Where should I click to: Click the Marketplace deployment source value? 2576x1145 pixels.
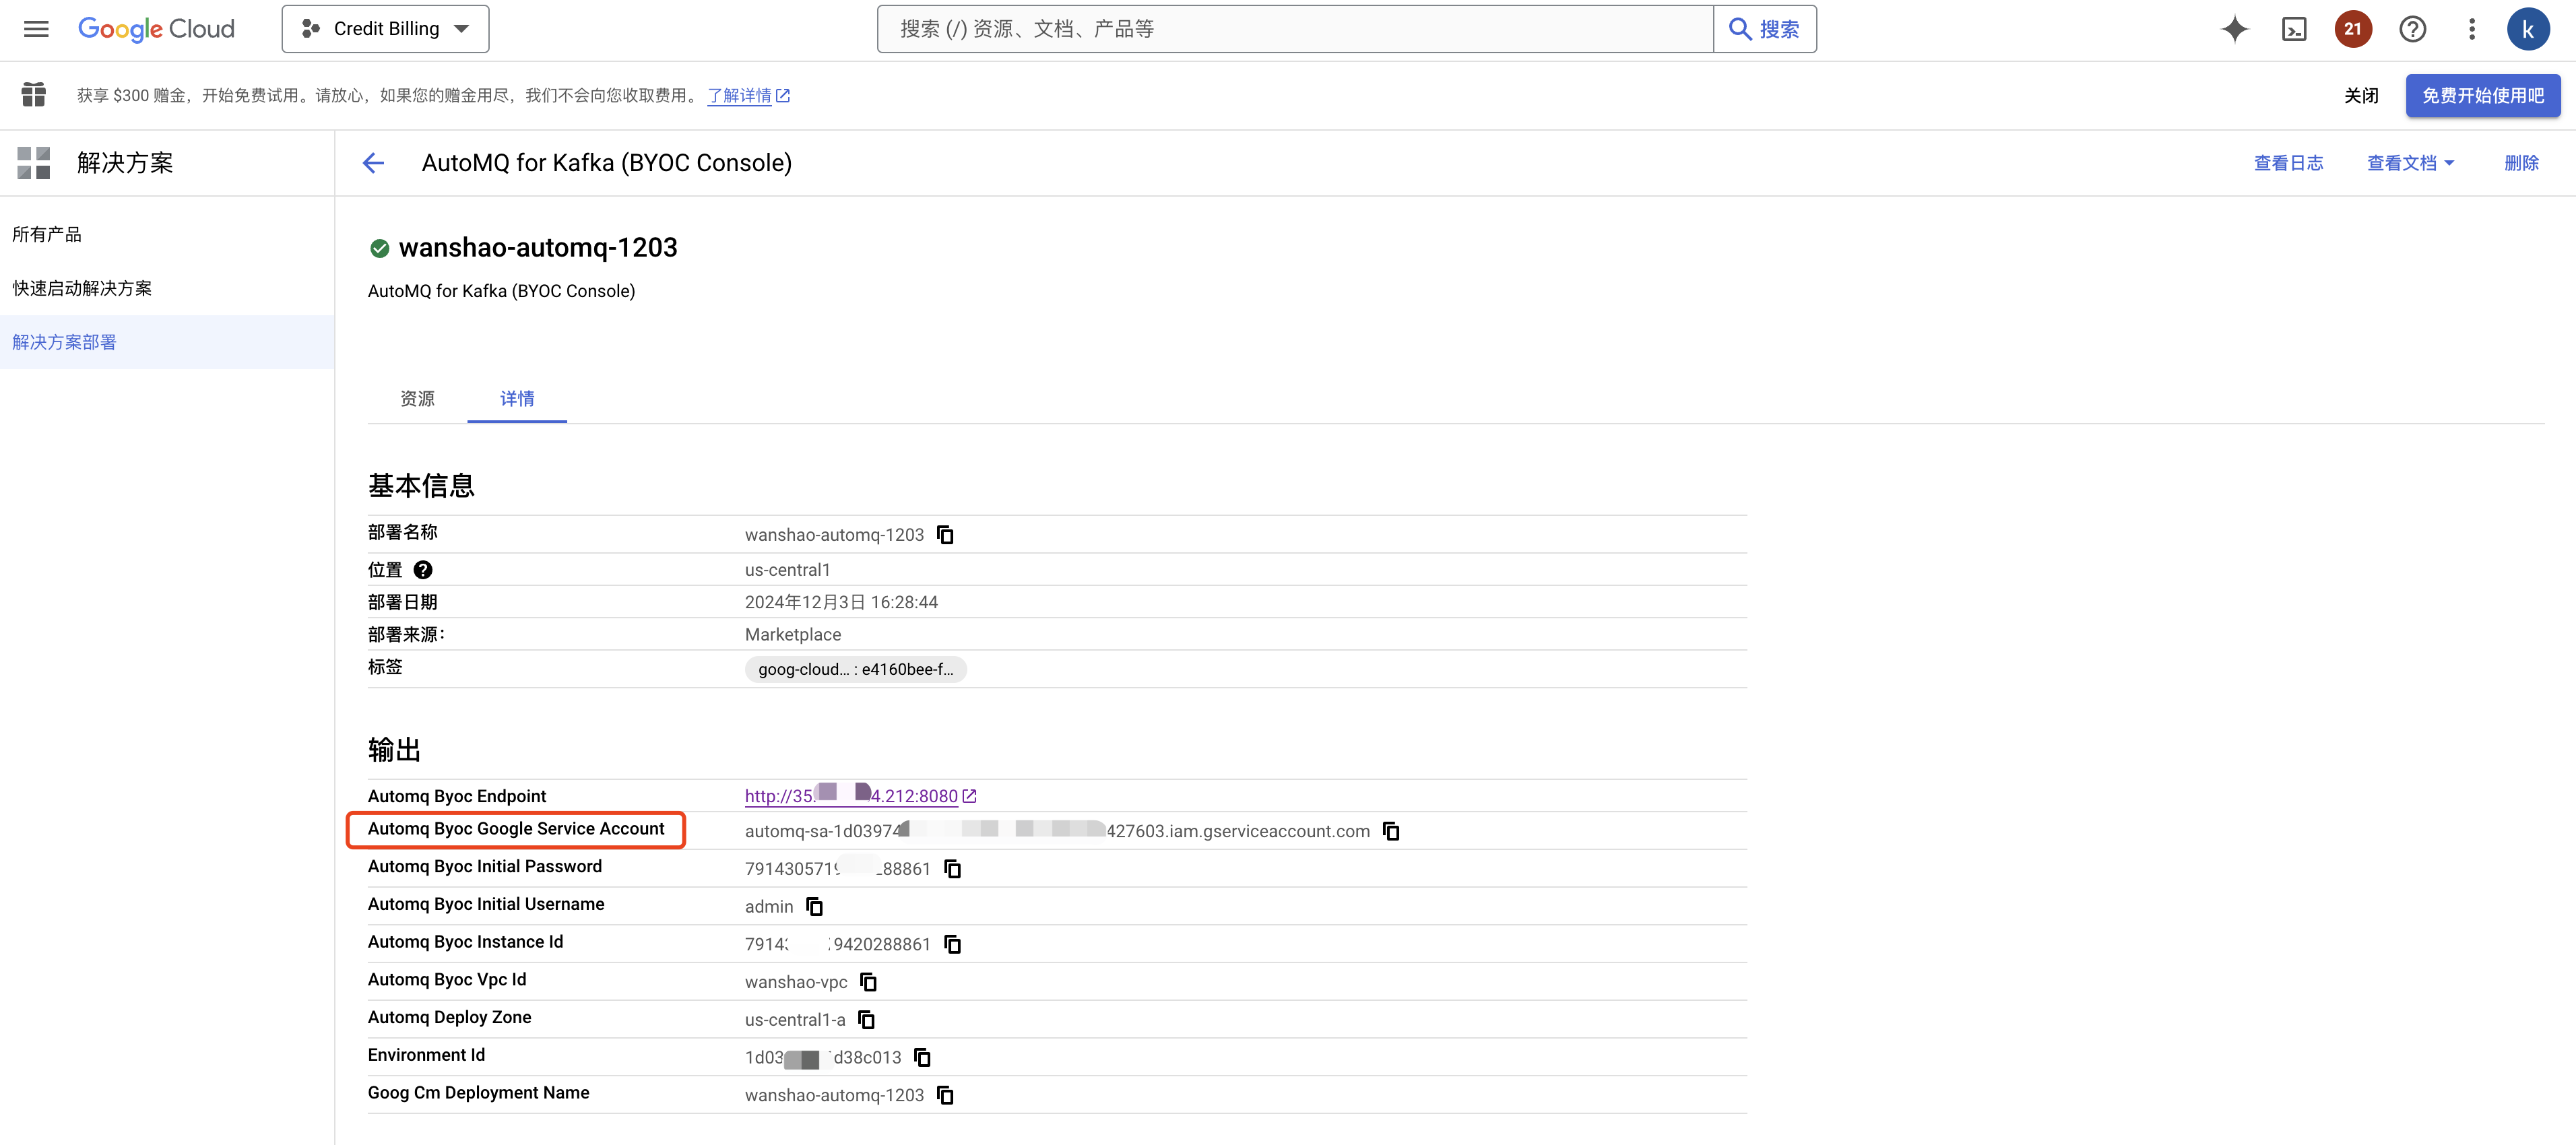click(793, 635)
